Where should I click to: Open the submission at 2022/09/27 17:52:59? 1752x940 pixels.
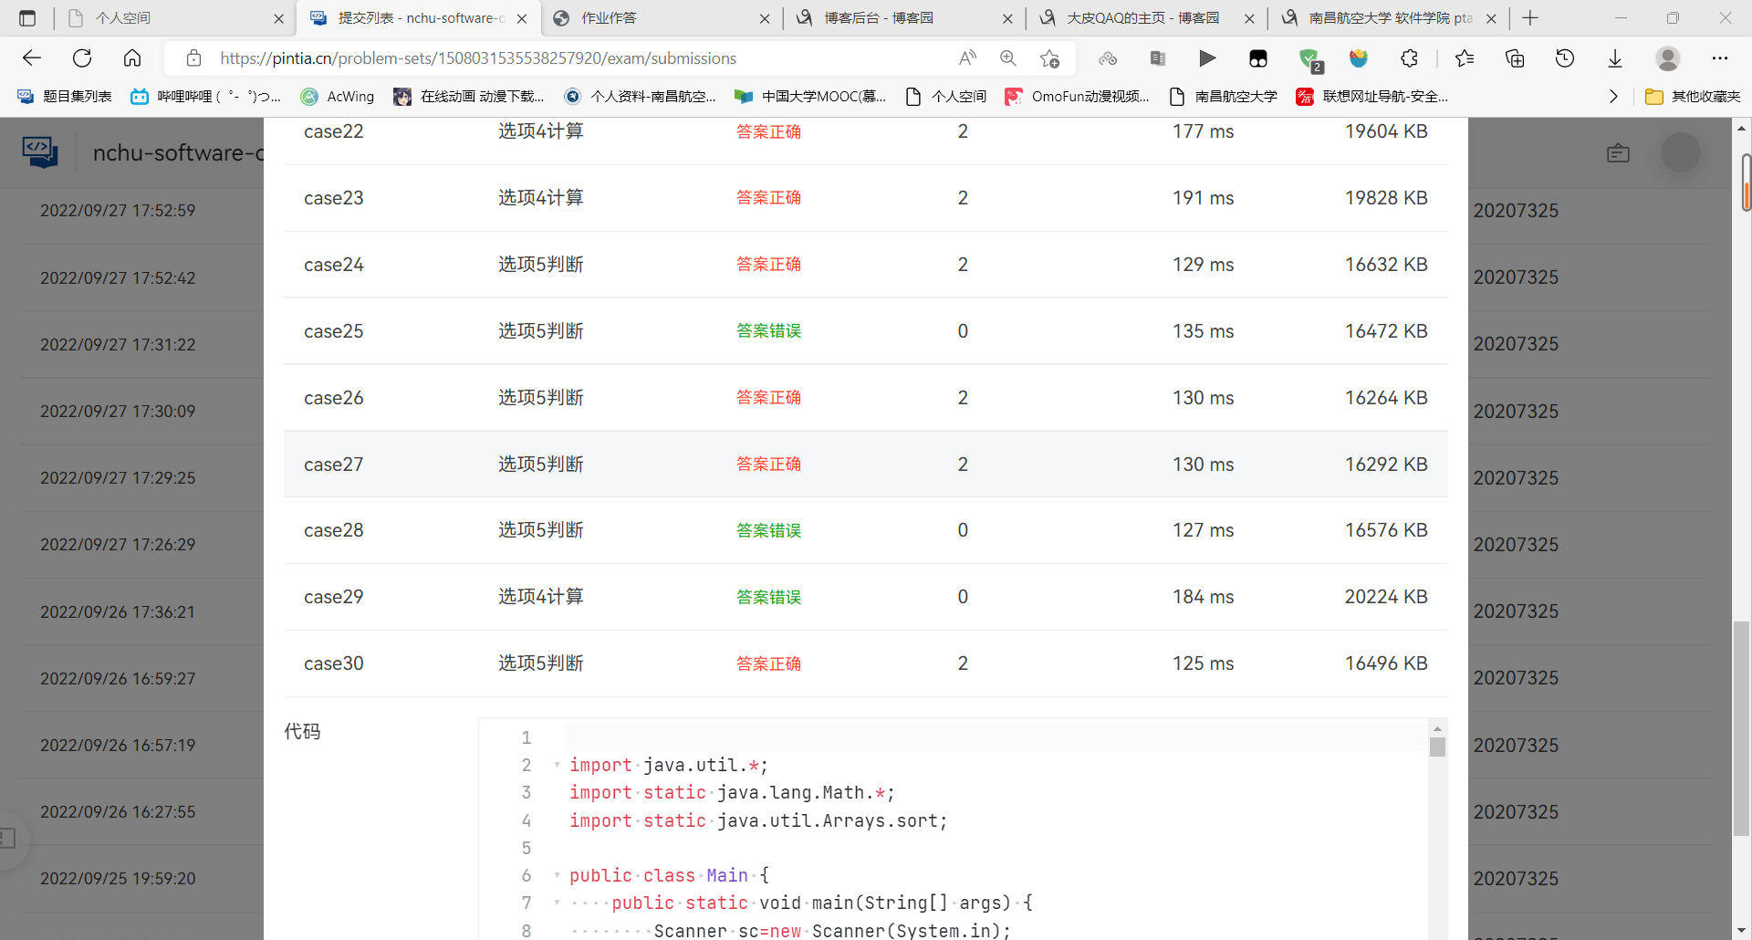coord(118,211)
